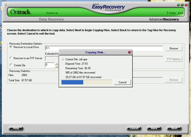Click the 'Elapsed Time: 27:53' text
191x137 pixels.
(76, 64)
